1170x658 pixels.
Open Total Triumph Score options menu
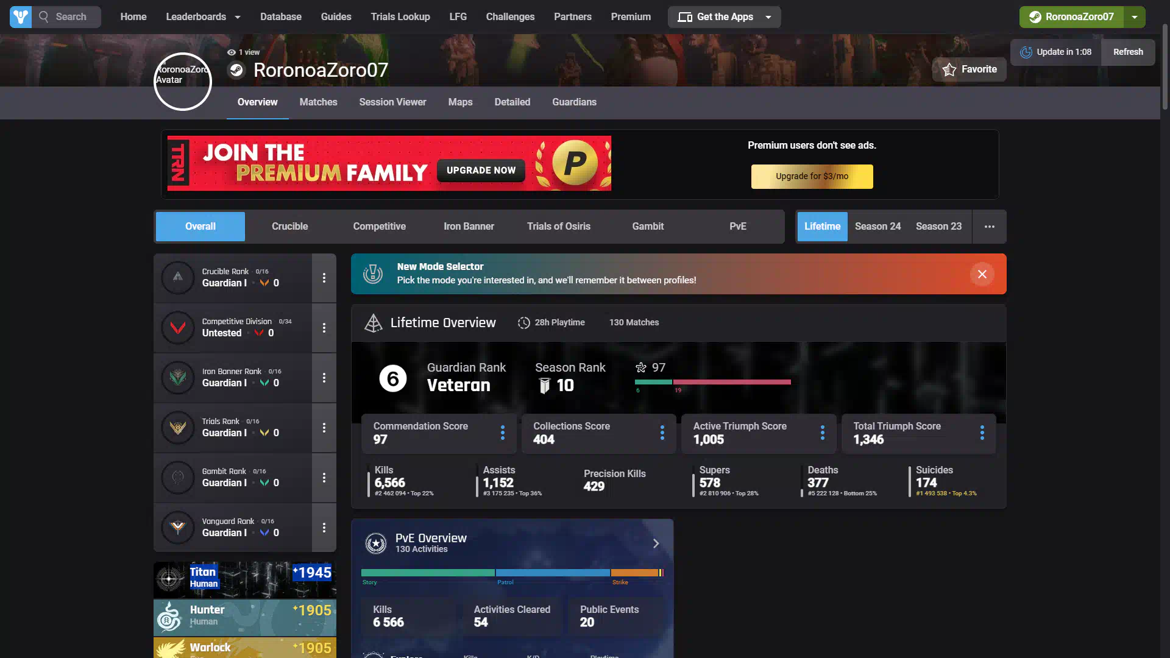[982, 433]
